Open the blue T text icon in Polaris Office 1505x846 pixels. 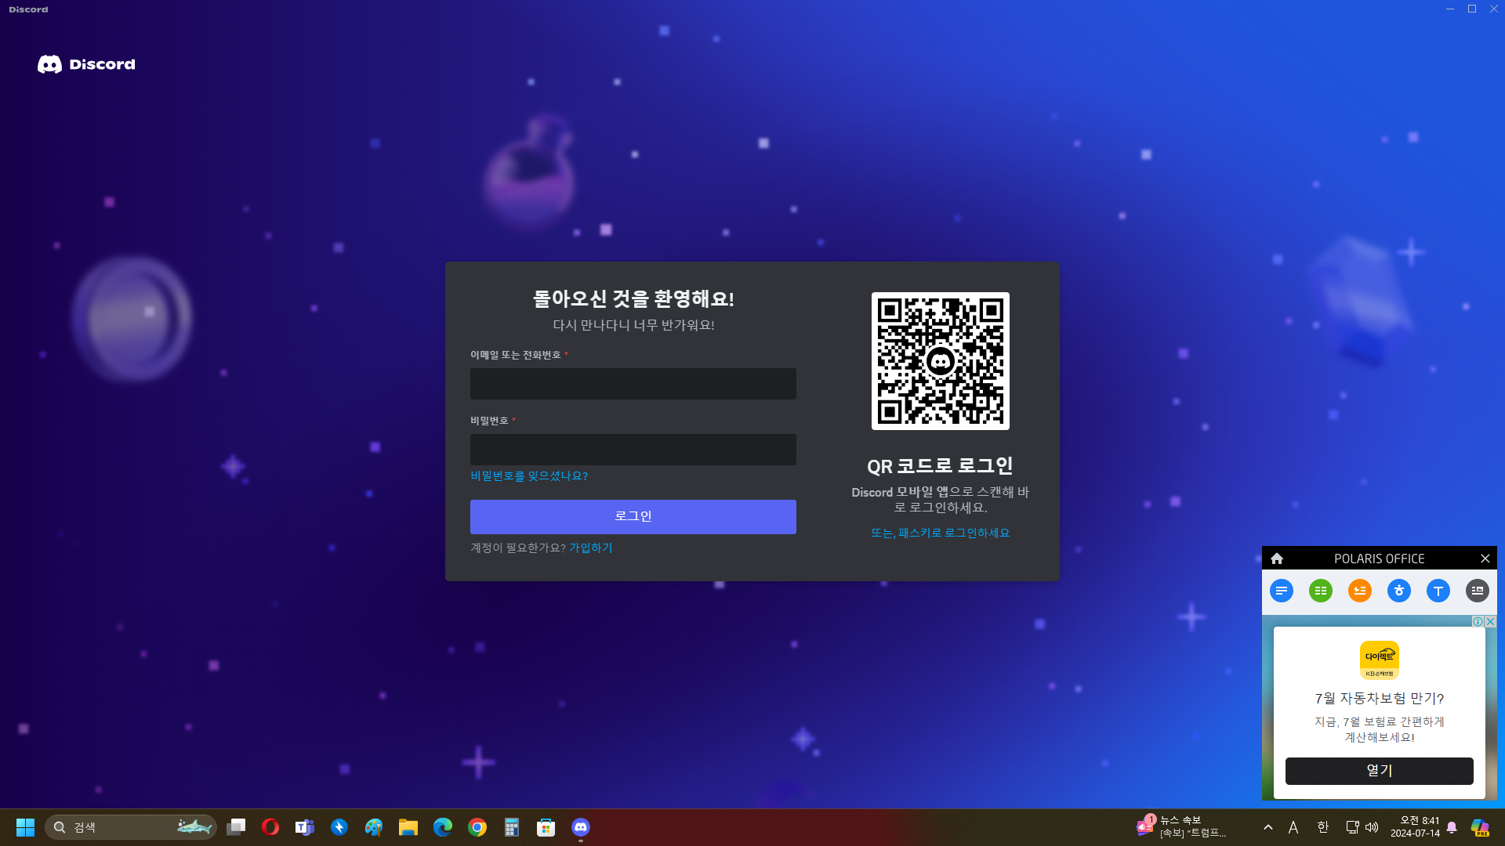[1438, 591]
